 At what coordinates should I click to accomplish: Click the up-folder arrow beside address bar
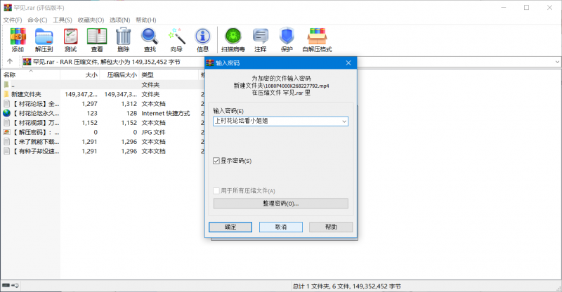point(10,62)
